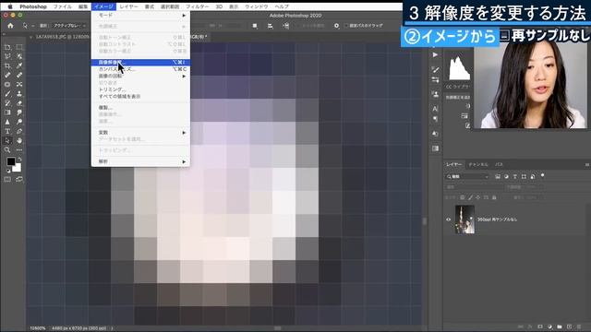Choose カンバスサイズ menu entry
This screenshot has width=591, height=332.
[140, 69]
